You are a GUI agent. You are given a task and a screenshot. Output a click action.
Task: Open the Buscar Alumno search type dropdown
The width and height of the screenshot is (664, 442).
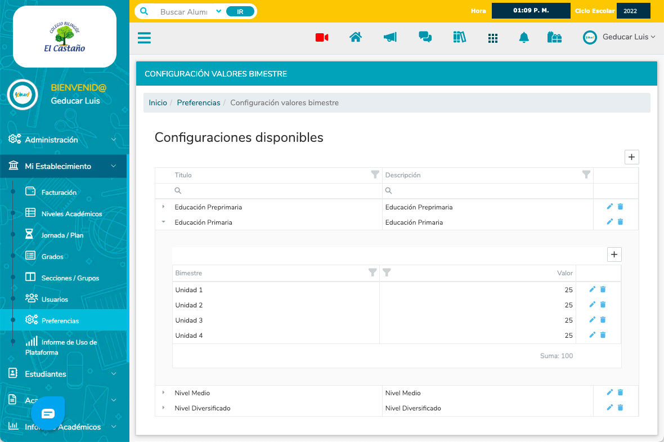coord(218,11)
